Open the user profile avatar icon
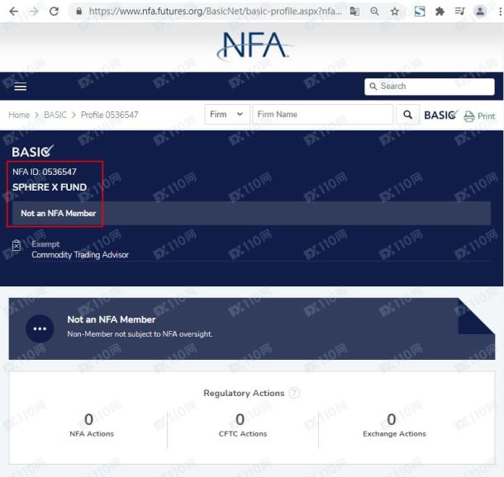This screenshot has width=504, height=477. tap(480, 12)
